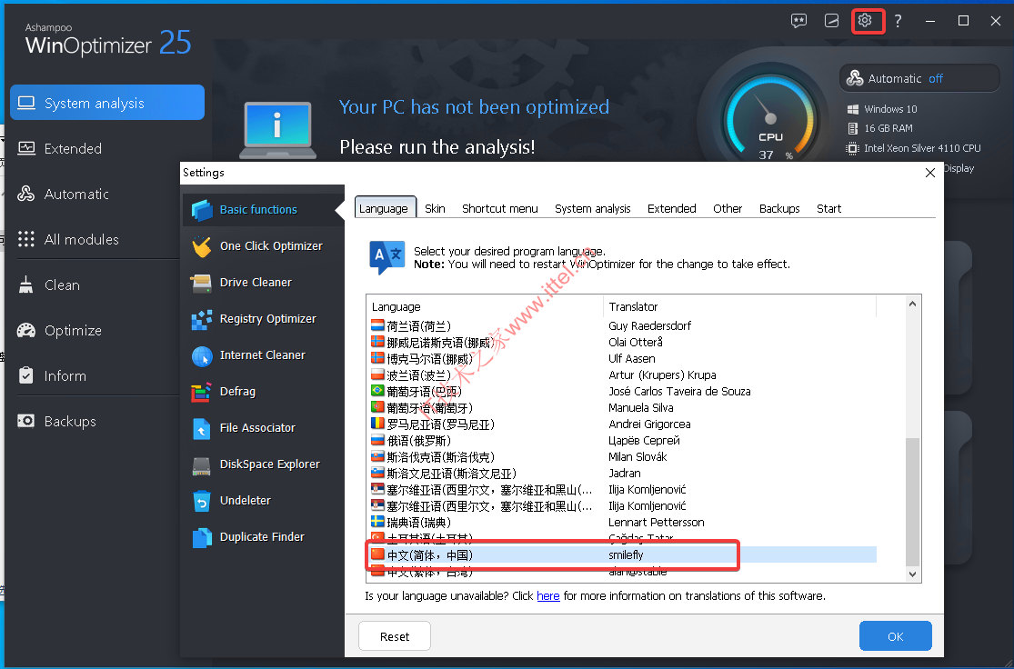Select language row with Lennart Pettersson
This screenshot has height=669, width=1014.
click(623, 523)
